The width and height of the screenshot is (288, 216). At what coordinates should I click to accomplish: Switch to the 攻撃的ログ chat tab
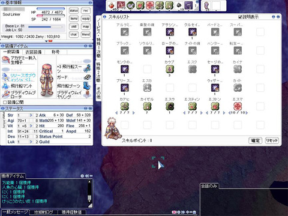pos(43,212)
